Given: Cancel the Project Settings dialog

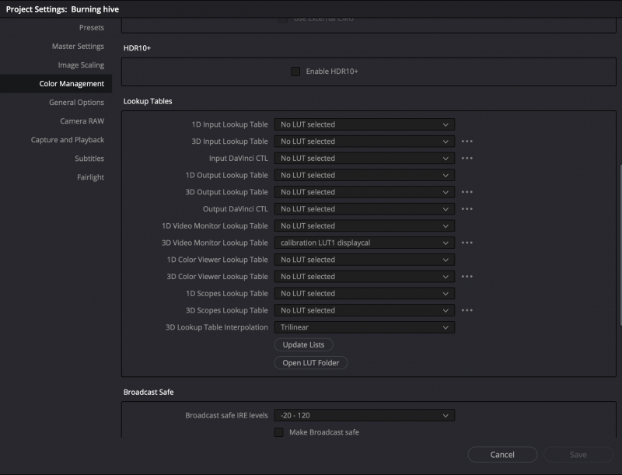Looking at the screenshot, I should click(x=502, y=455).
